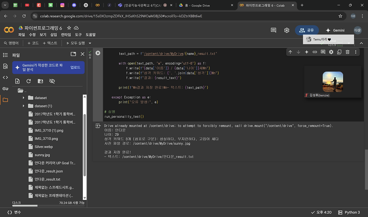Click the 공유 share button

307,30
